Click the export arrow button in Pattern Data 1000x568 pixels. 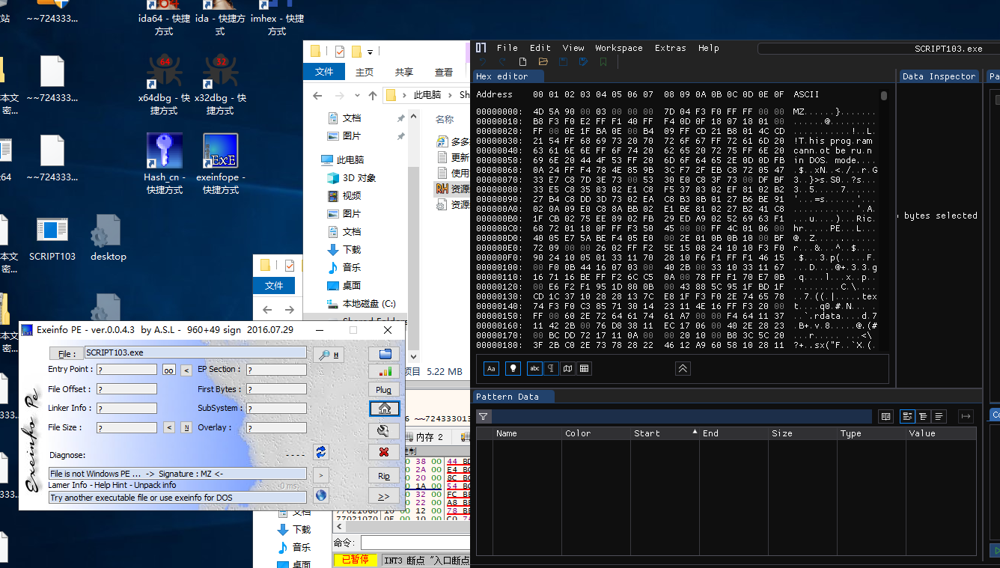pos(966,417)
